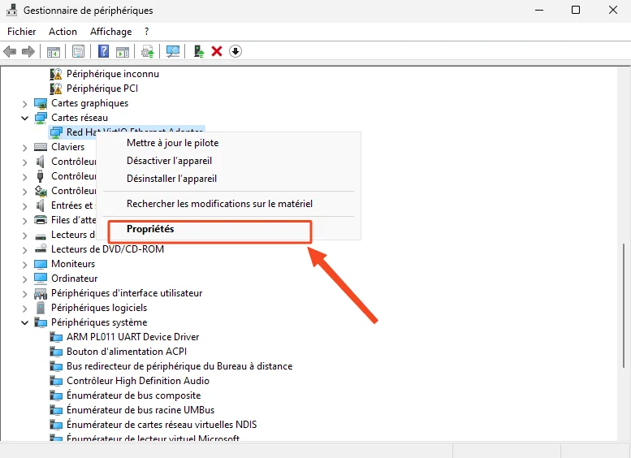This screenshot has height=458, width=631.
Task: Collapse the Cartes réseau category
Action: click(25, 118)
